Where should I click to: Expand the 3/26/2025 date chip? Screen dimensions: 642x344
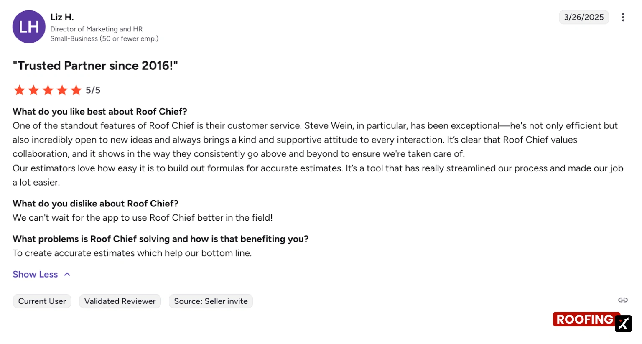pyautogui.click(x=583, y=17)
